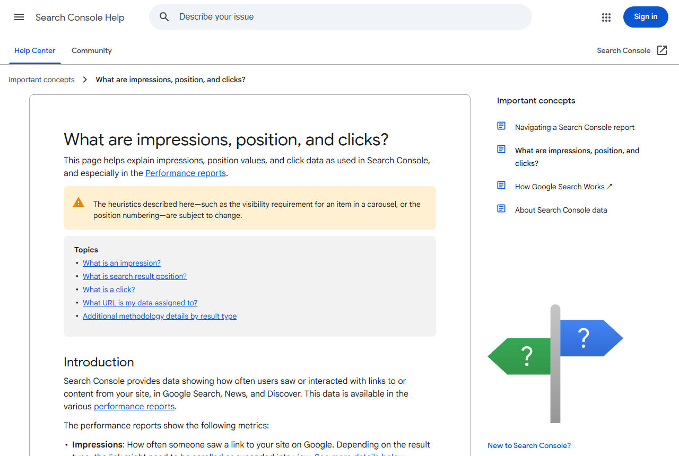Click document icon beside Navigating a Search Console report

(x=501, y=126)
